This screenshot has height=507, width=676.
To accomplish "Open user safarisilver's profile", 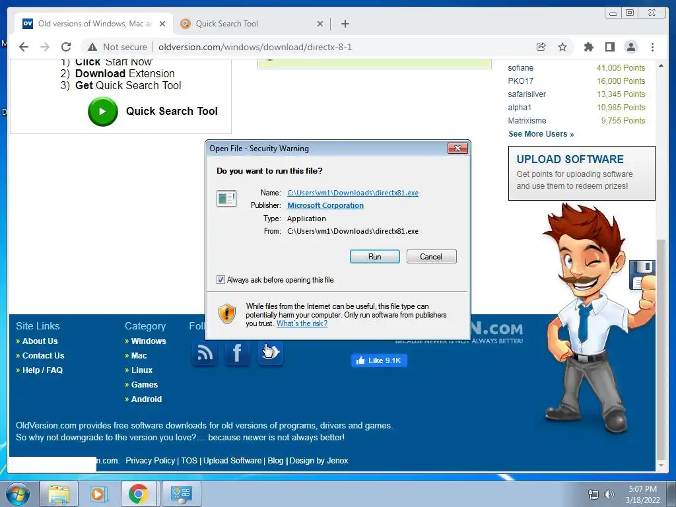I will (527, 94).
